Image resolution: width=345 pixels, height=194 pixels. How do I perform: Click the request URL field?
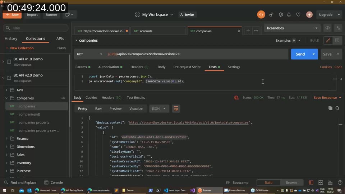(x=197, y=54)
